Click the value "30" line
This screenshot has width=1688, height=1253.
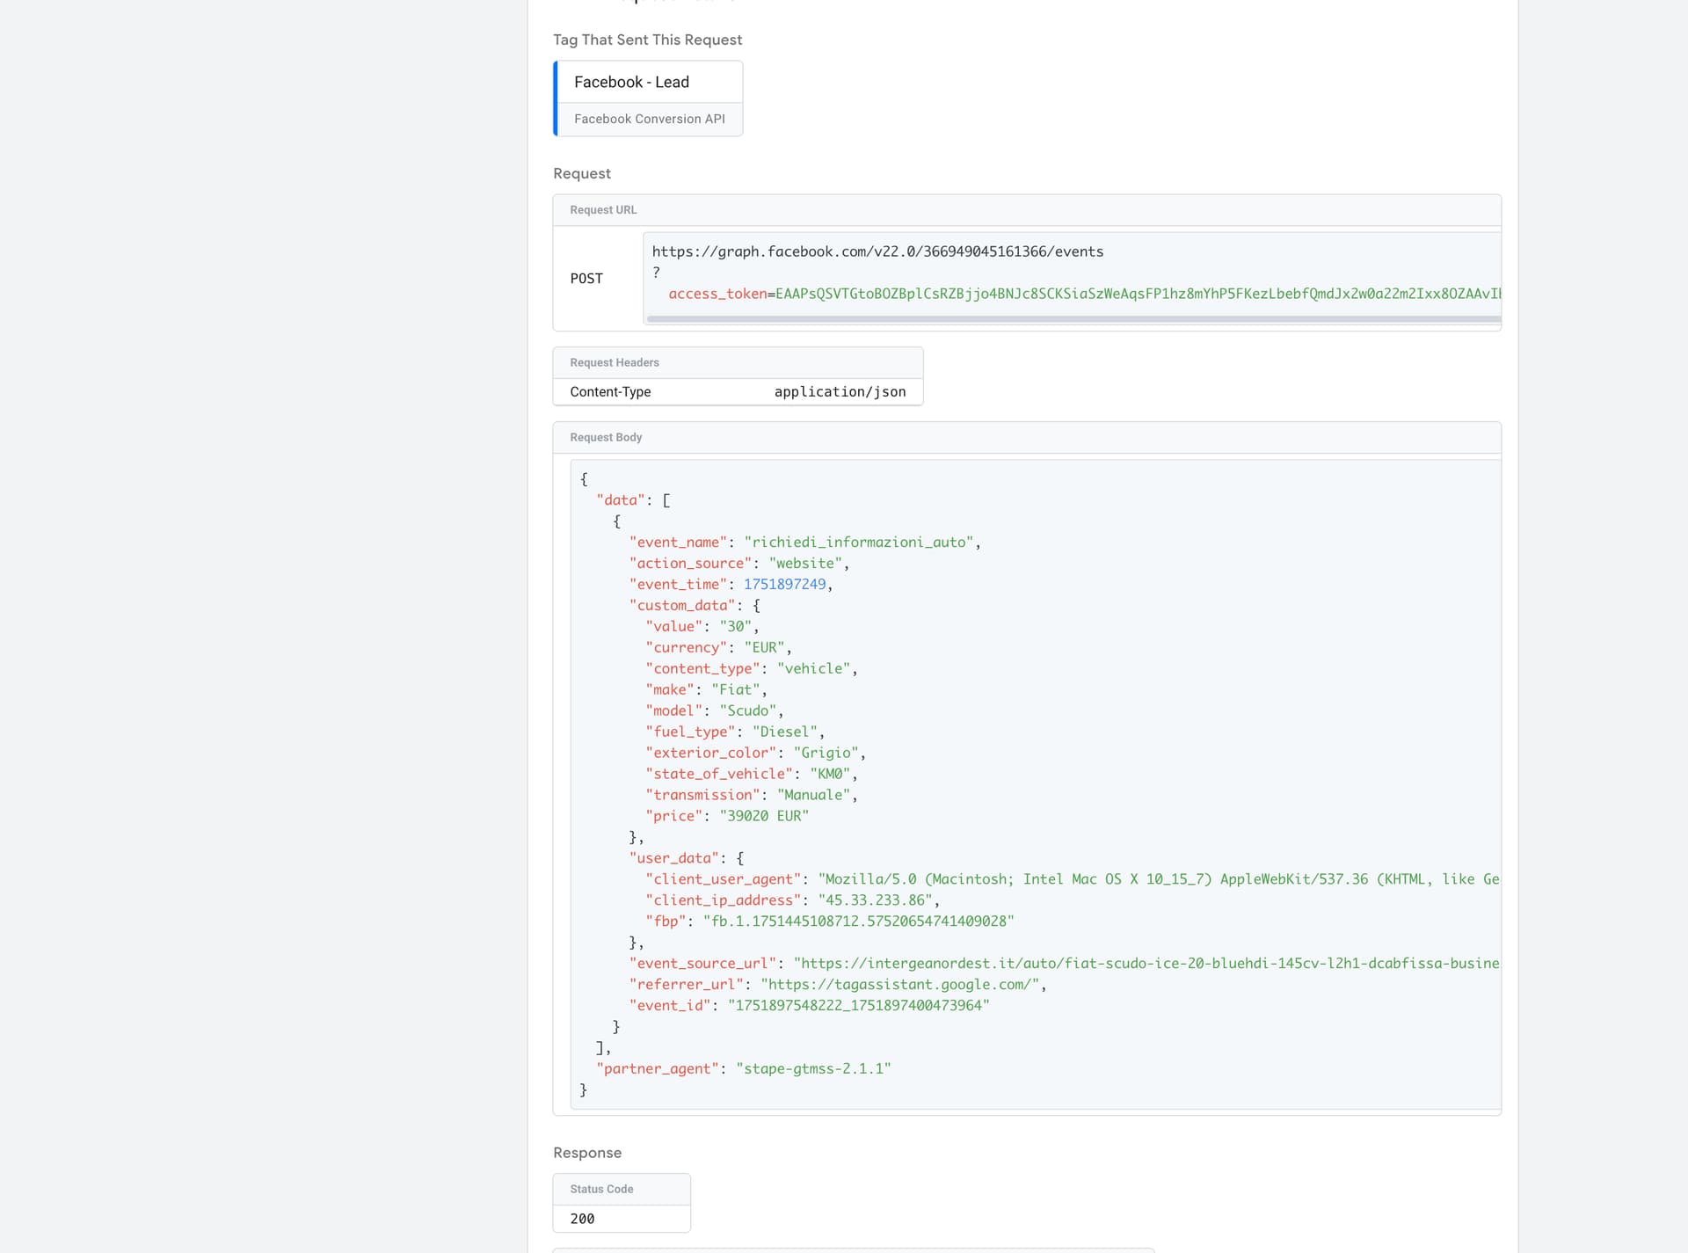(x=702, y=627)
